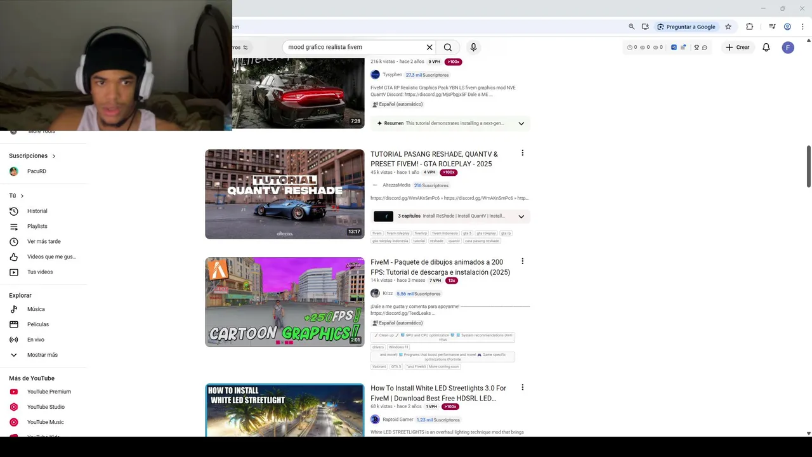Open Chrome media controls icon
The image size is (812, 457).
tap(772, 27)
